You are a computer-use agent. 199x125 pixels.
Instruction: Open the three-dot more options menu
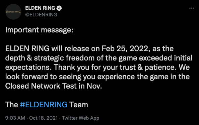tap(192, 8)
